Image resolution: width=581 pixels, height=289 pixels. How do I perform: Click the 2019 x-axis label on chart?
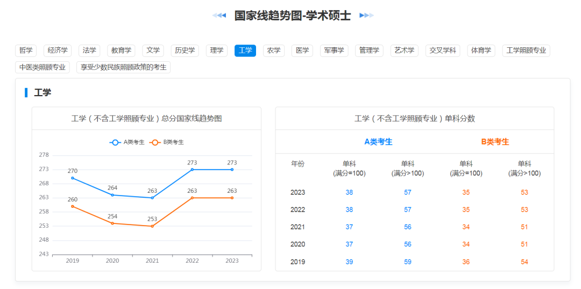(73, 261)
